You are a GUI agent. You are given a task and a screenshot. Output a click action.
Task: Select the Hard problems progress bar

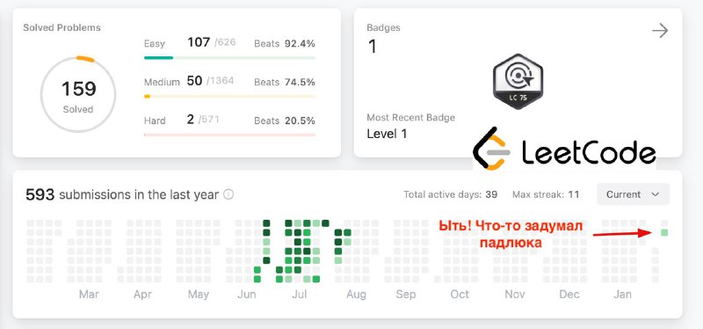point(229,135)
